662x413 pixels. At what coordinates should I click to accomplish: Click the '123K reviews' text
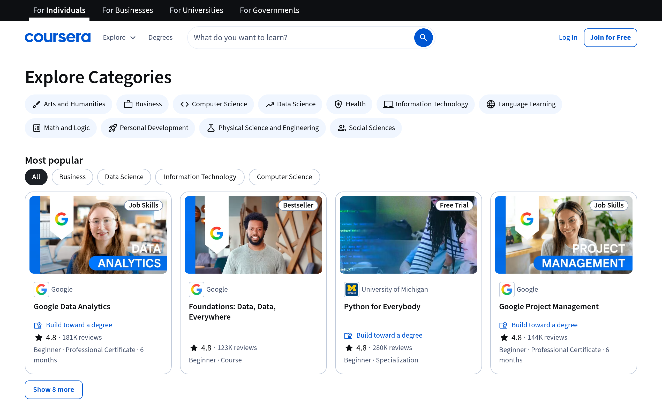pos(237,348)
